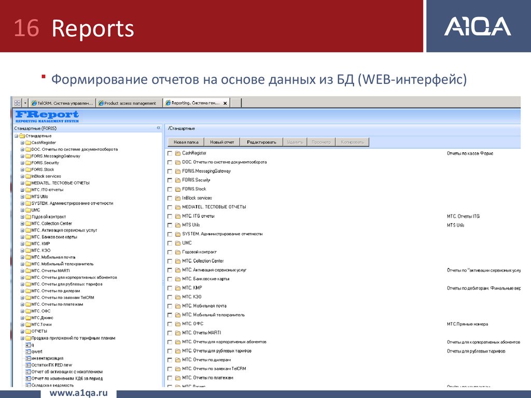Click the folder icon beside MTS Utils in list
Viewport: 531px width, 398px height.
click(177, 225)
